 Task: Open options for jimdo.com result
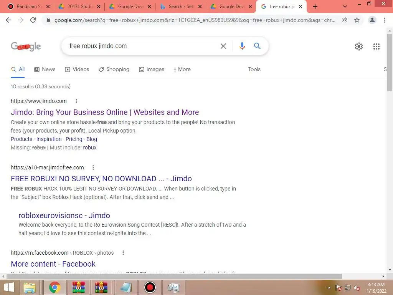(76, 101)
